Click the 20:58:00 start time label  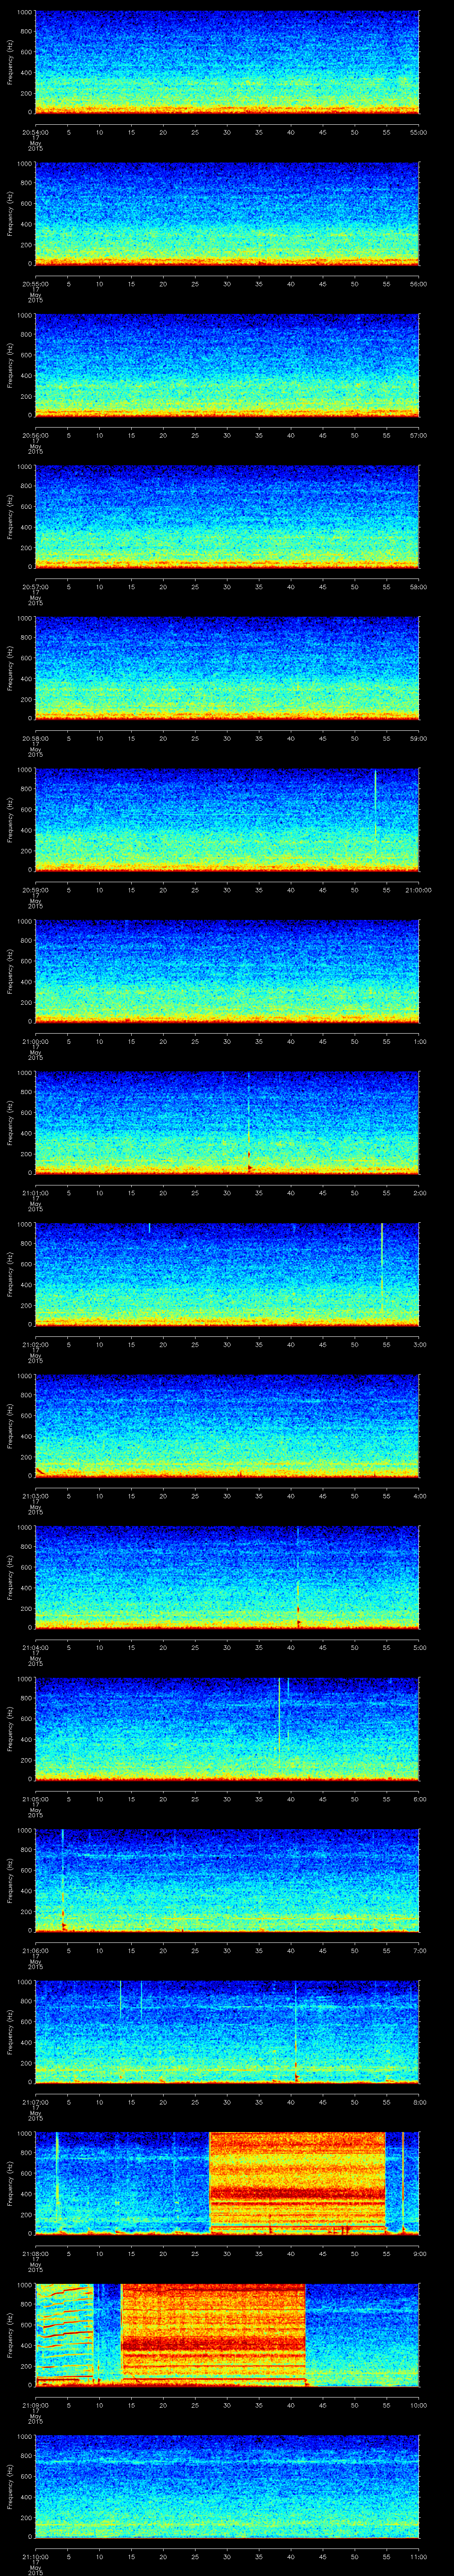pyautogui.click(x=35, y=739)
